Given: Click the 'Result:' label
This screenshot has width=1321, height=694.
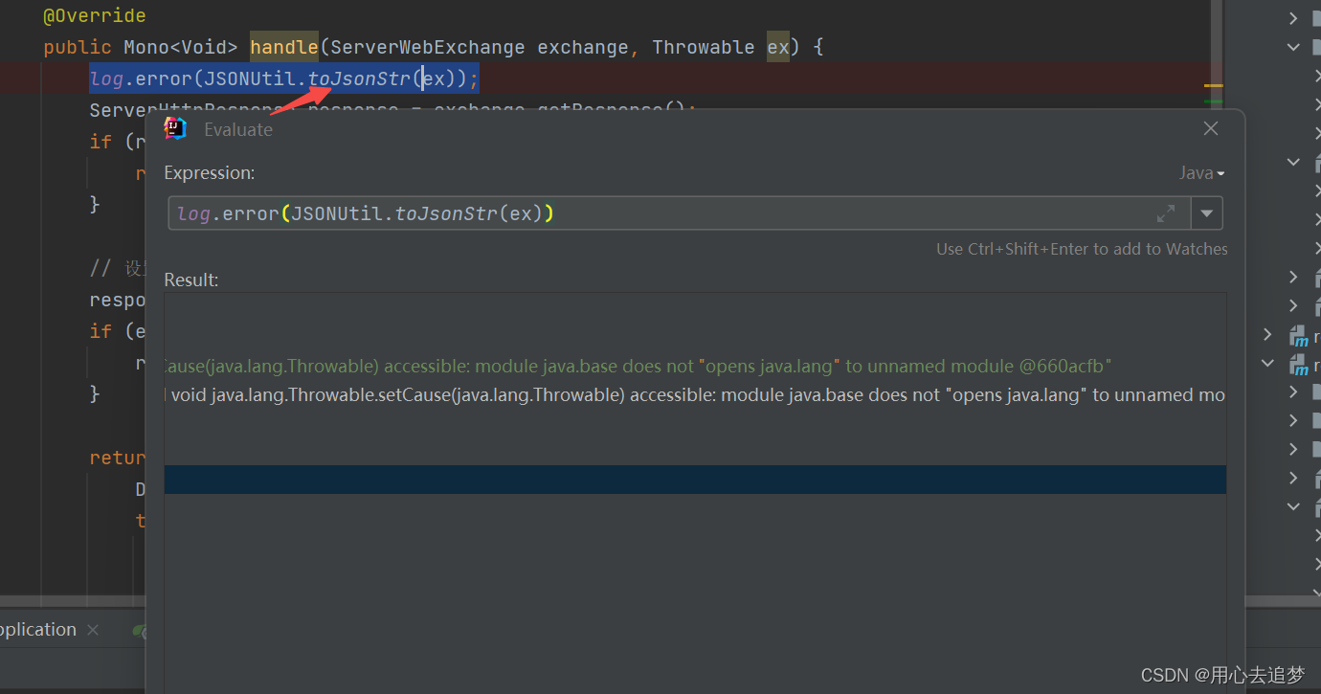Looking at the screenshot, I should tap(191, 280).
